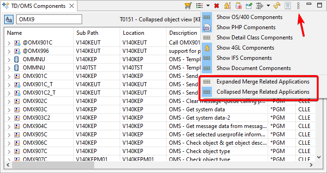
Task: Click the horizontal scrollbar thumb
Action: (x=53, y=165)
